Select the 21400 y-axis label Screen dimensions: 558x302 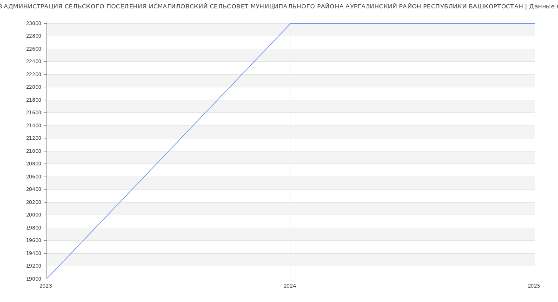34,125
